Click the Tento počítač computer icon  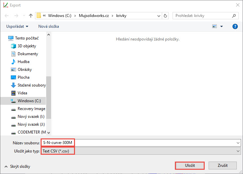pos(11,38)
